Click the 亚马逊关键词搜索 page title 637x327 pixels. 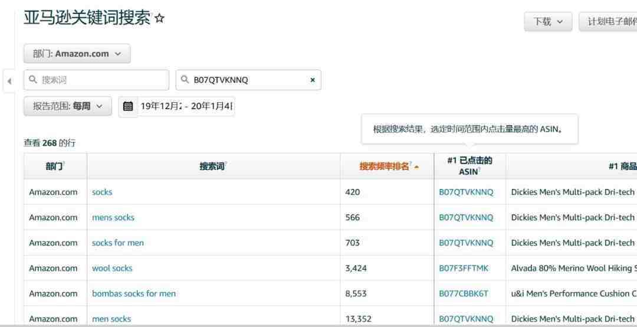tap(87, 18)
